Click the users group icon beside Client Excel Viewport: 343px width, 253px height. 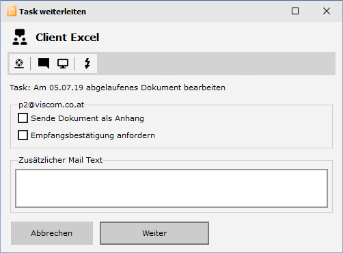click(20, 37)
